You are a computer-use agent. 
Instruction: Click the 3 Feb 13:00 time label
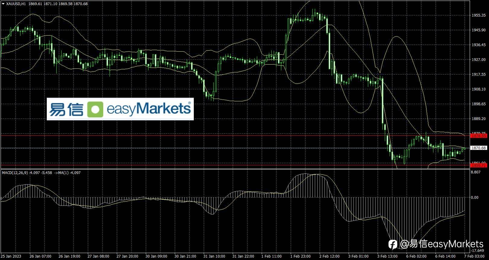click(387, 256)
